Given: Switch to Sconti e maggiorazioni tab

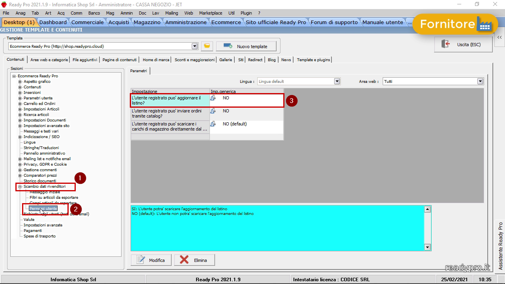Looking at the screenshot, I should (x=195, y=60).
